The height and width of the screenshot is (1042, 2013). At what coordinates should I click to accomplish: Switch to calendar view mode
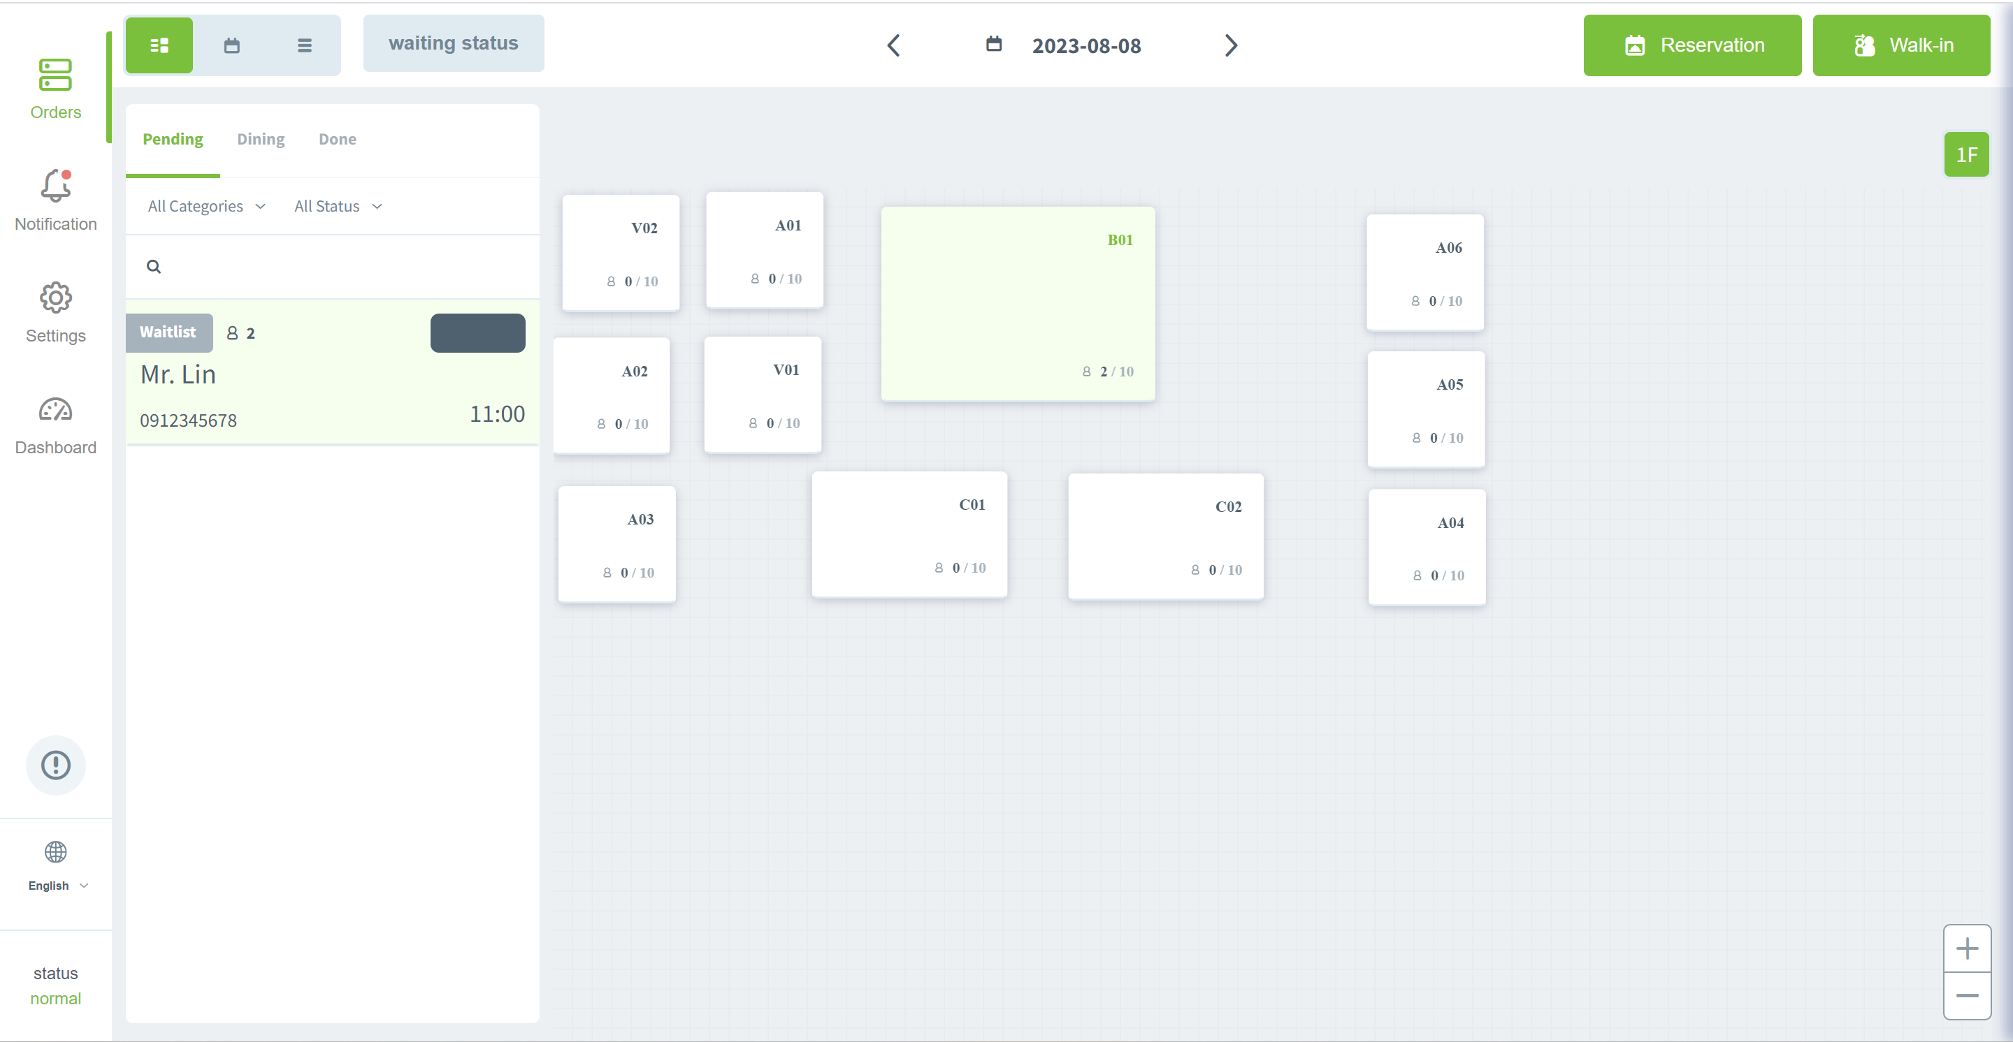tap(231, 45)
